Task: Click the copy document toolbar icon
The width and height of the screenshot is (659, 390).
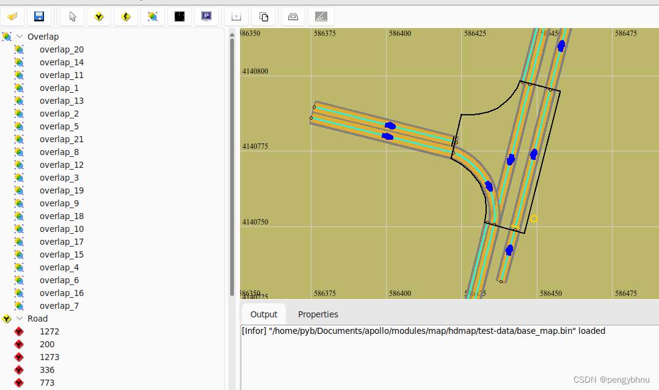Action: [263, 16]
